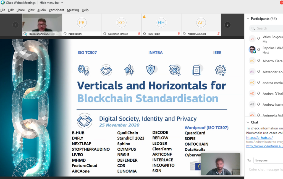Open the Everyone chat recipient dropdown
Screen dimensions: 283x179
pos(268,160)
